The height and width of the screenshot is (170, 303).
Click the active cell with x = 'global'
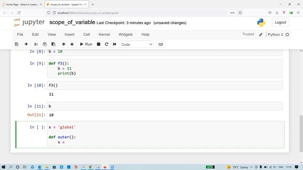165,135
